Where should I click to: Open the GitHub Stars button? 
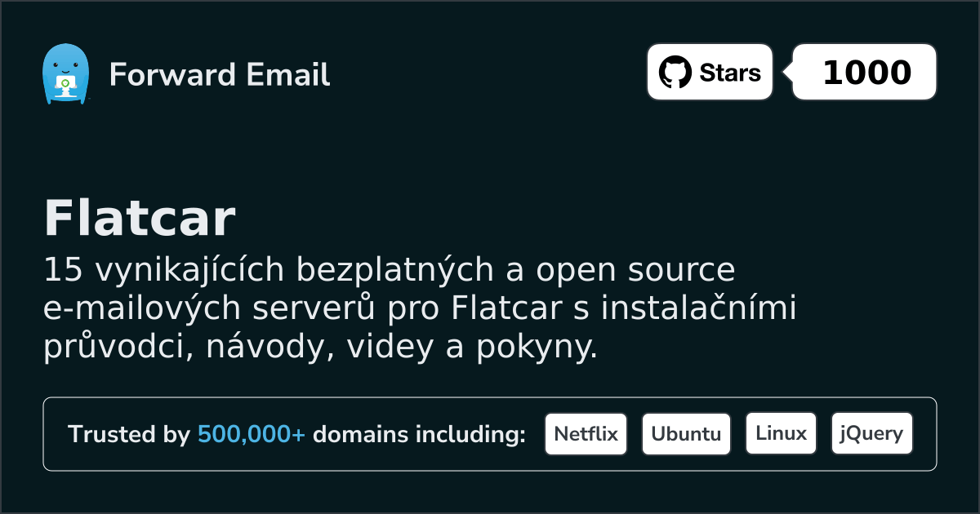709,73
